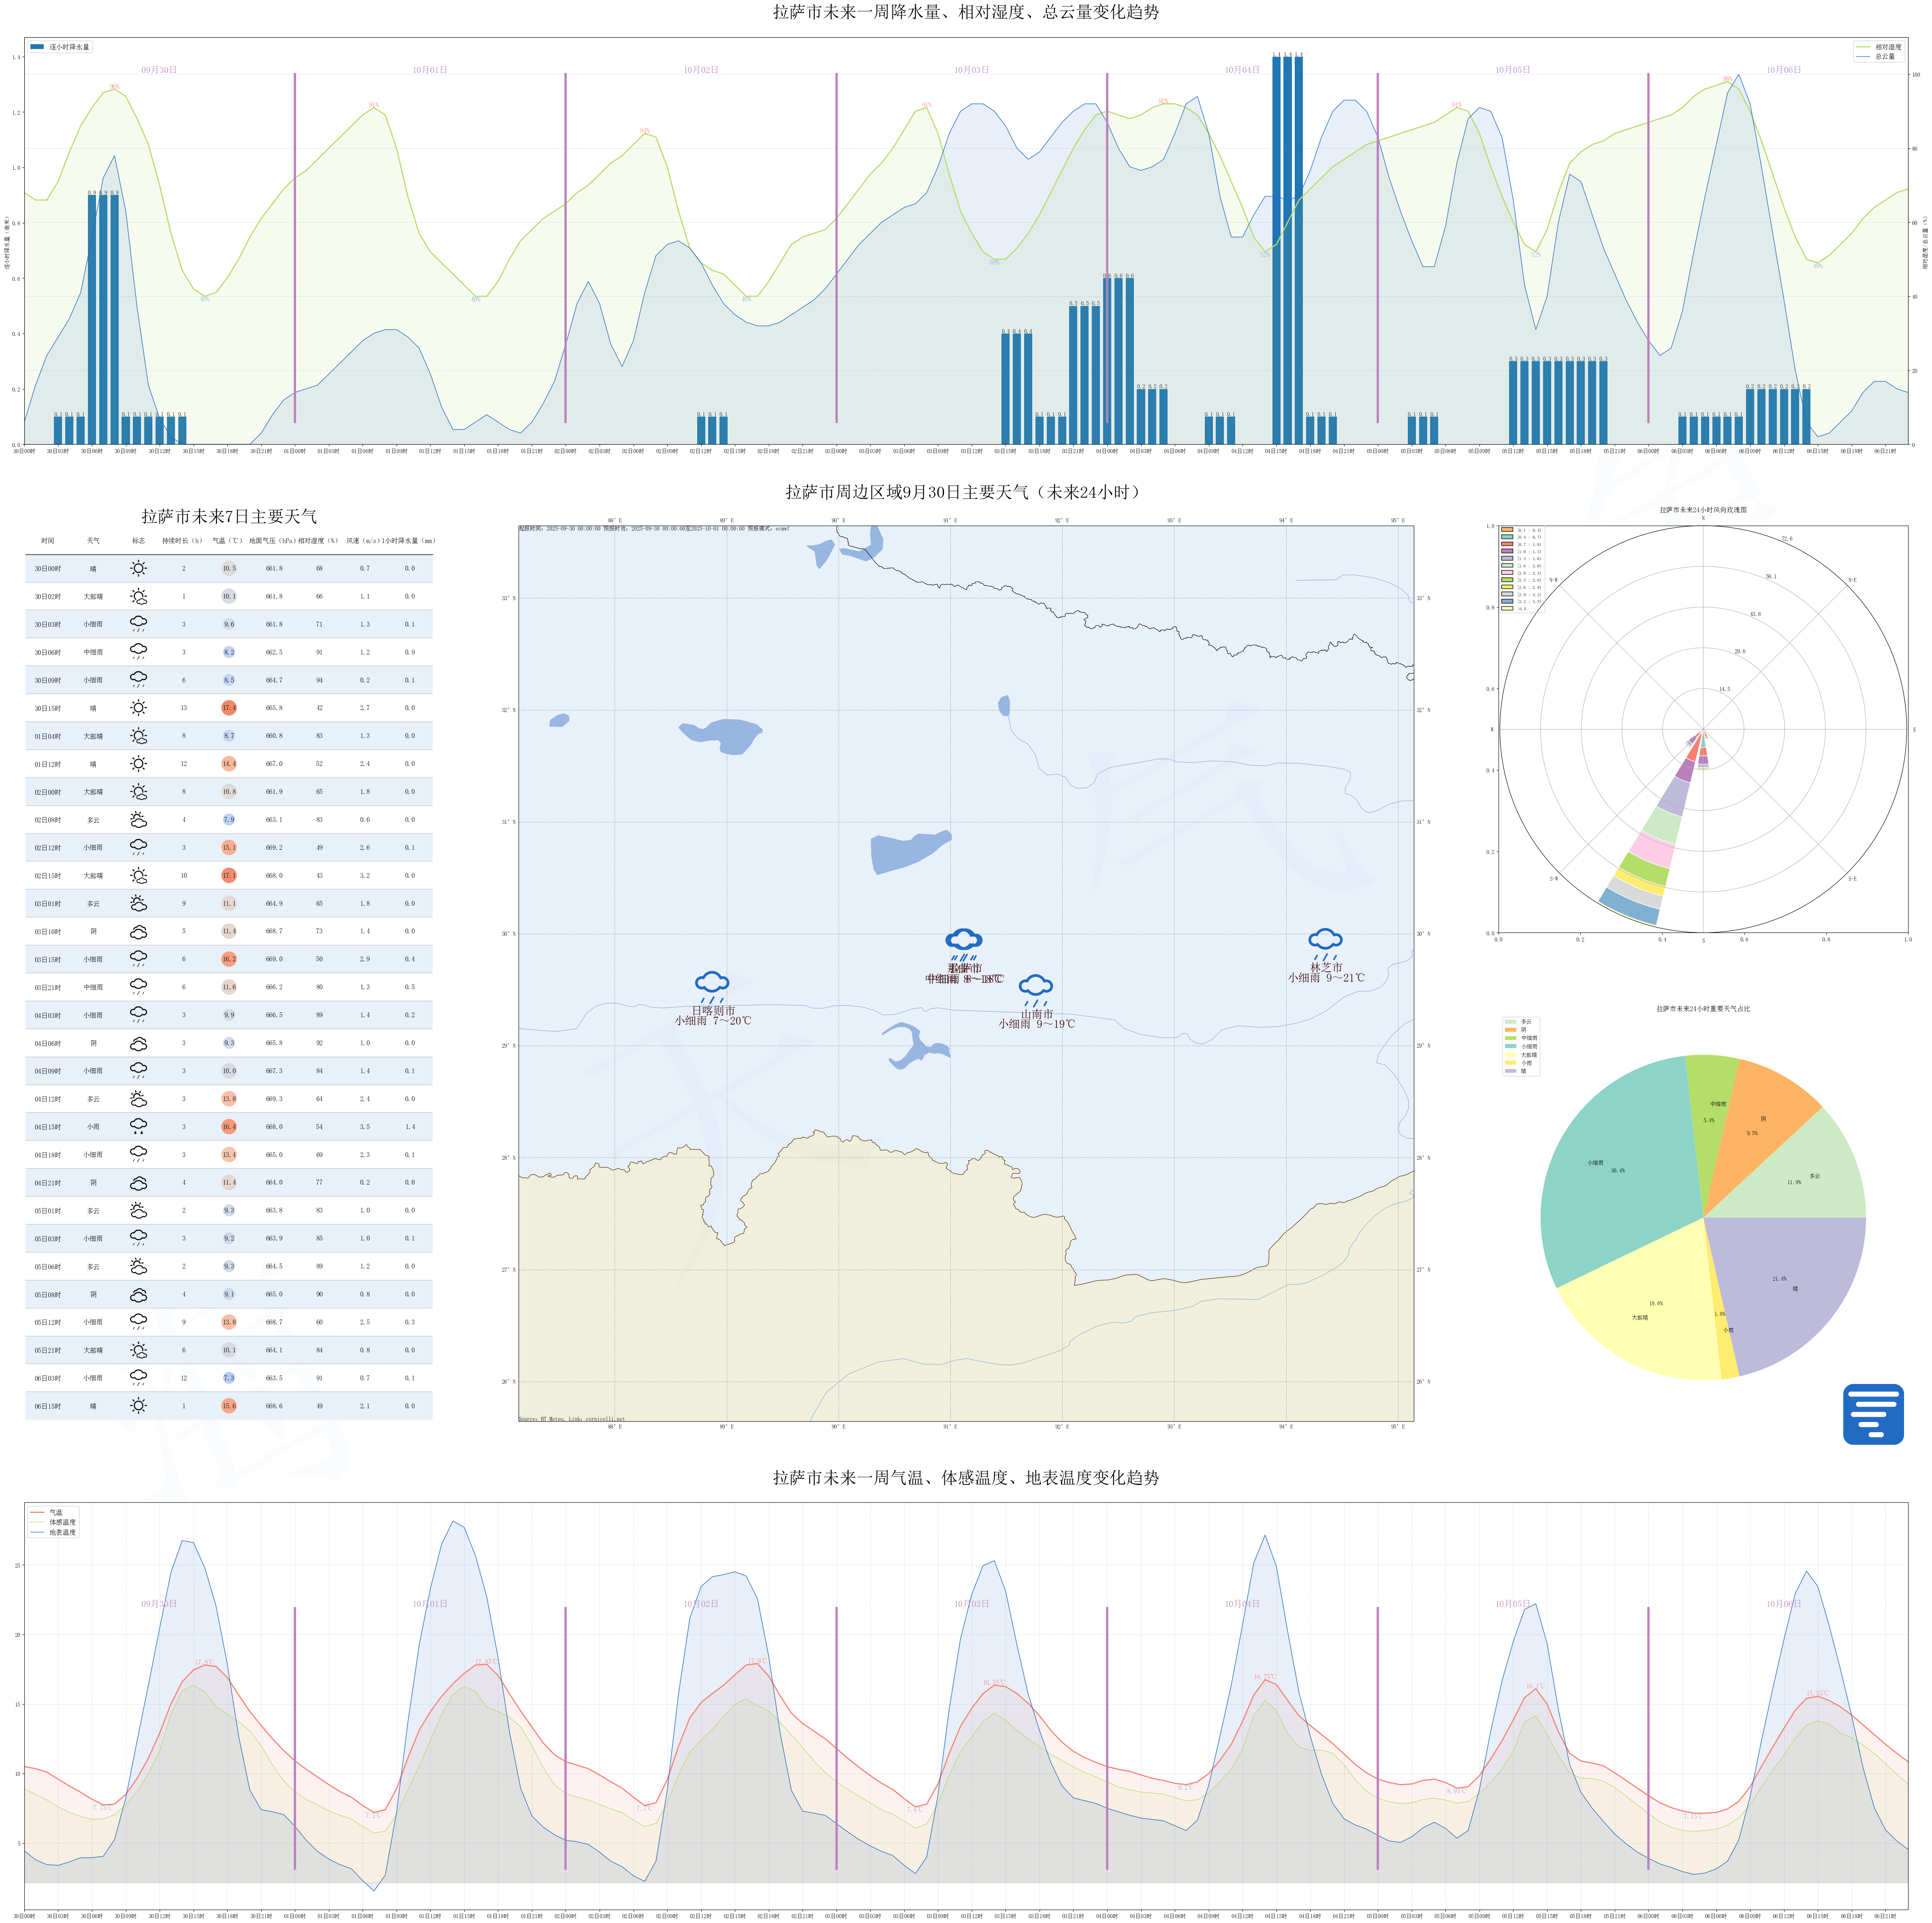Click the light rain icon in the 04日15时 小雨 row
The image size is (1932, 1923).
point(138,1127)
